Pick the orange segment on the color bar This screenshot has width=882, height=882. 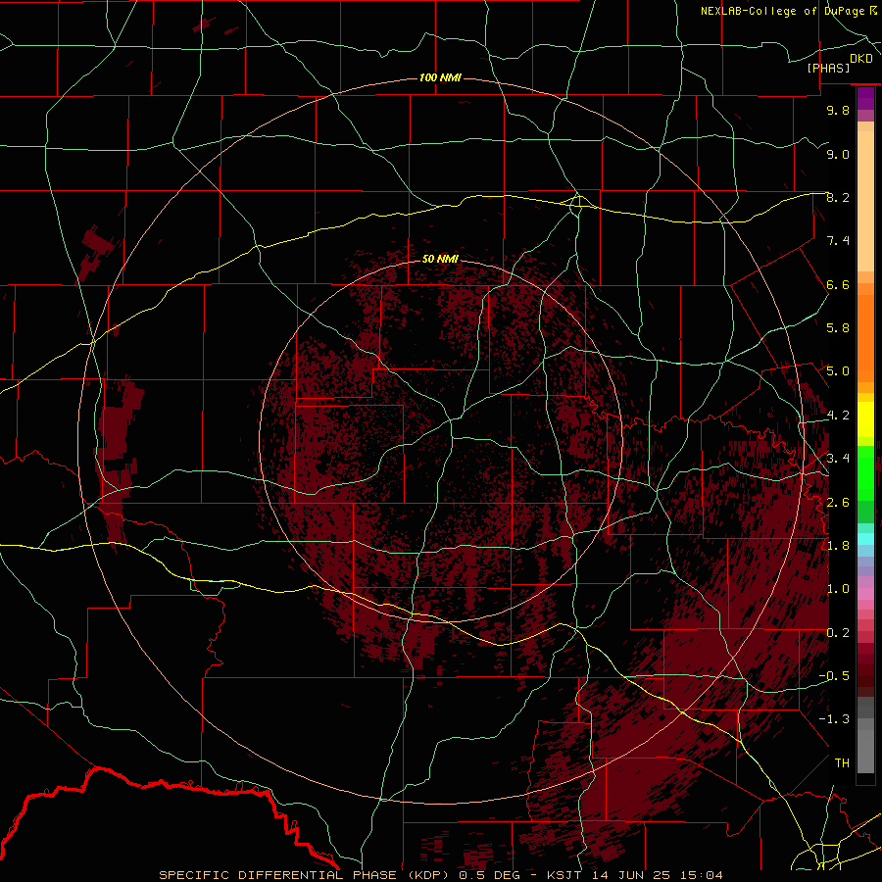coord(865,338)
